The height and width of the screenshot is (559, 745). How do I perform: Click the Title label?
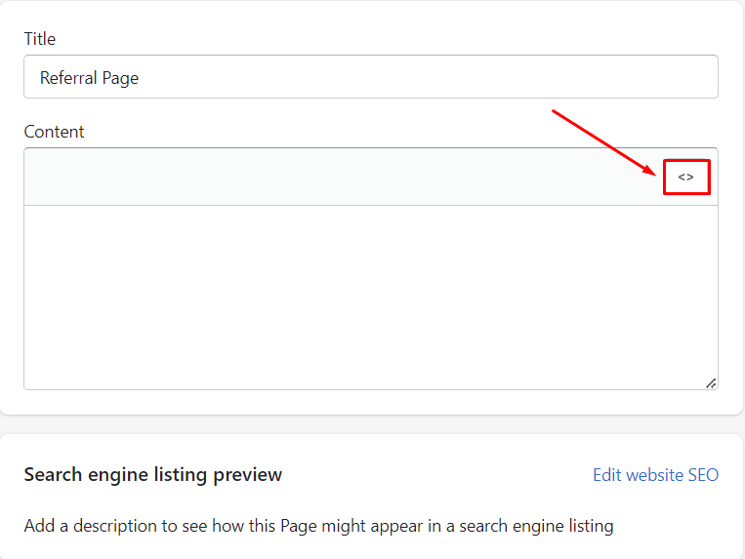point(40,39)
